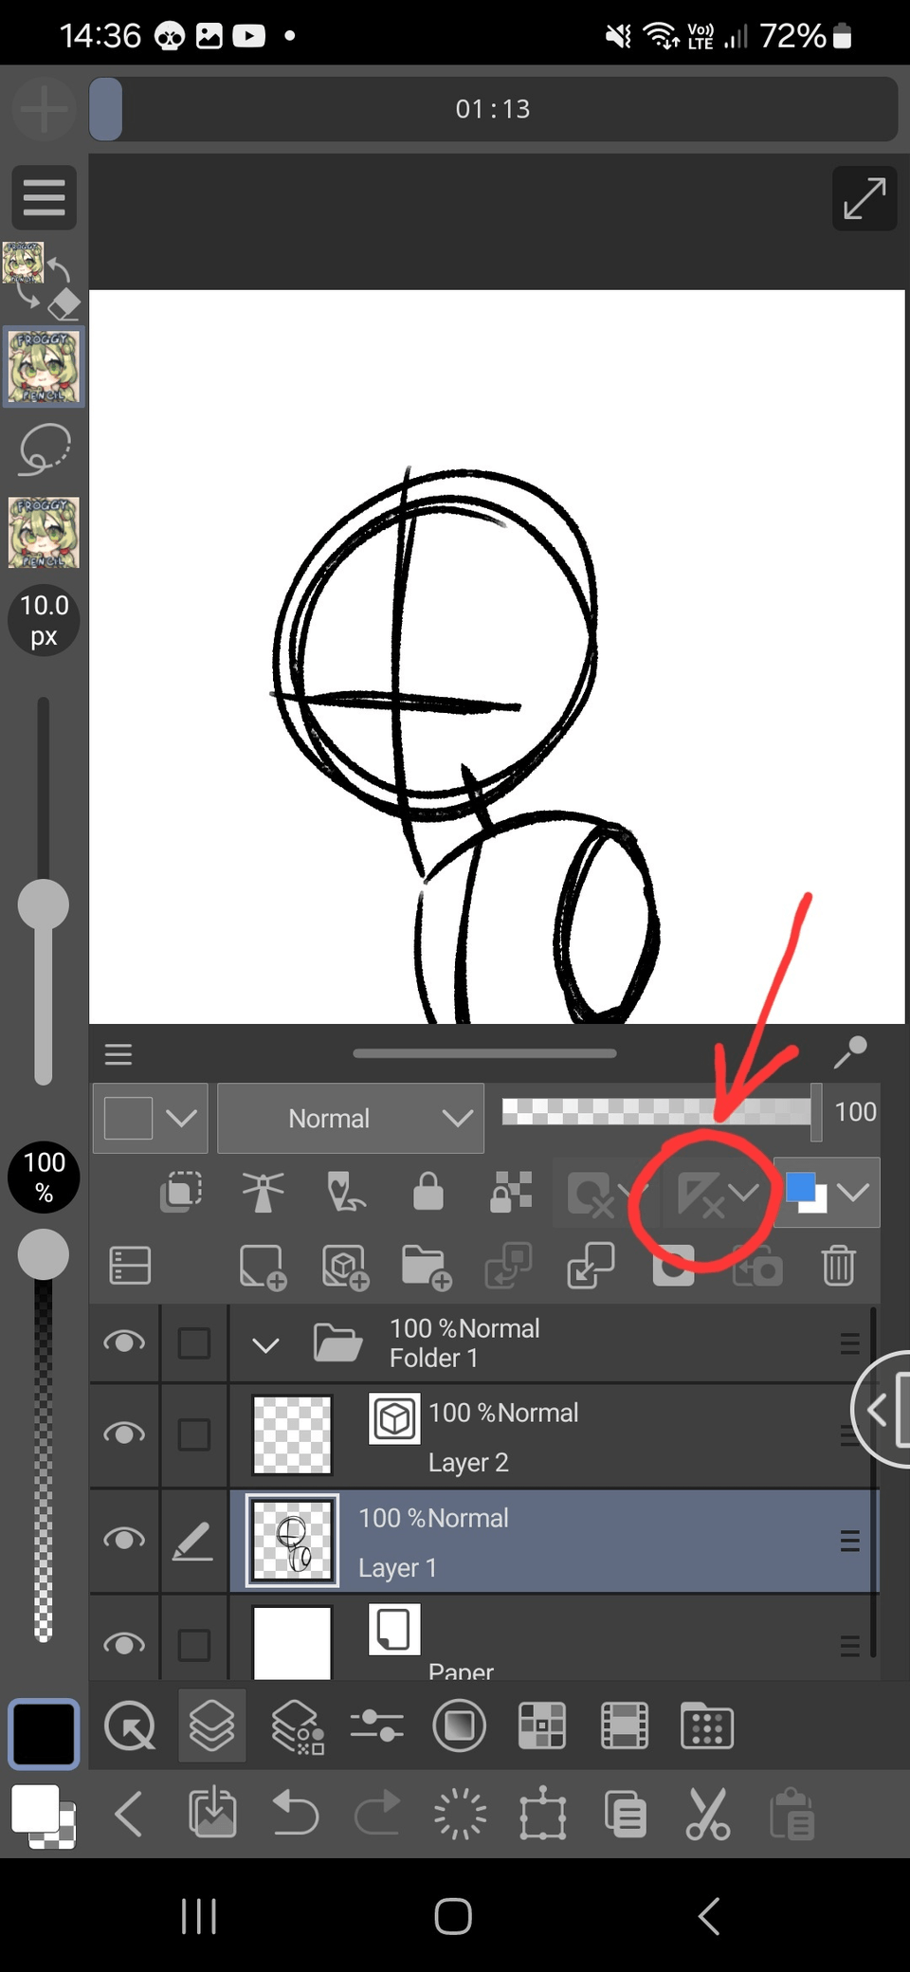
Task: Open the black main drawing color swatch
Action: point(44,1735)
